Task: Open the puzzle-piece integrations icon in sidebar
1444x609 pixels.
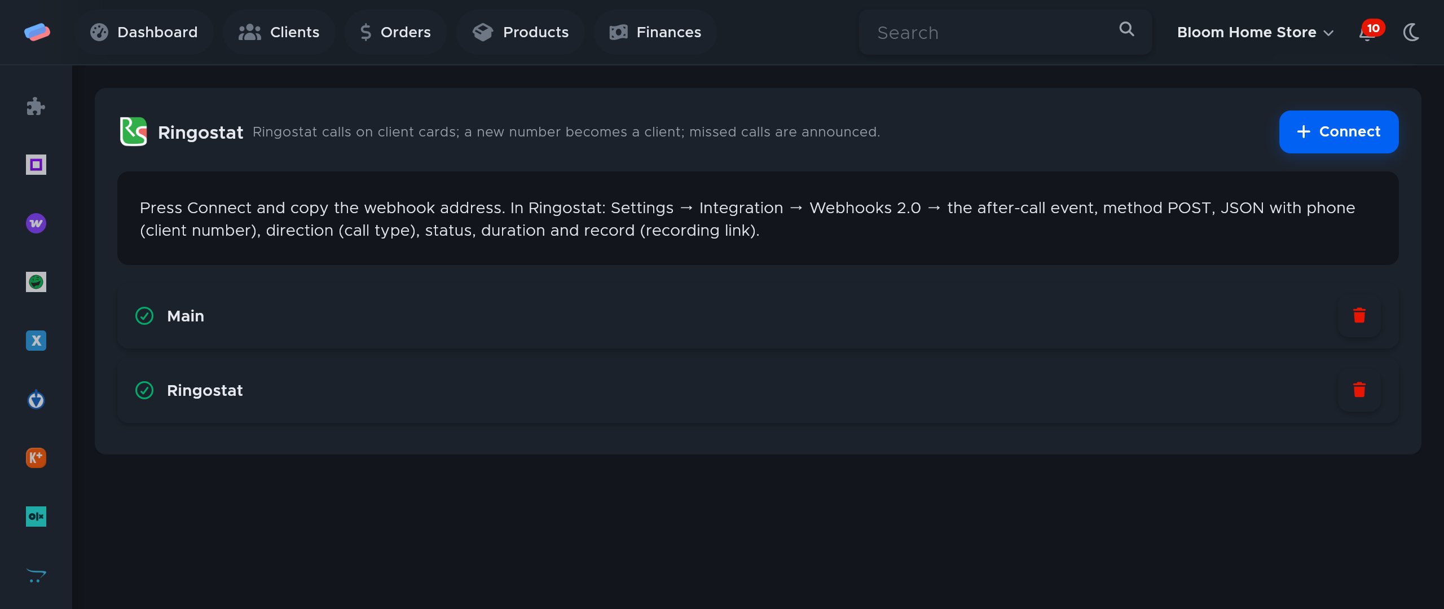Action: pyautogui.click(x=36, y=106)
